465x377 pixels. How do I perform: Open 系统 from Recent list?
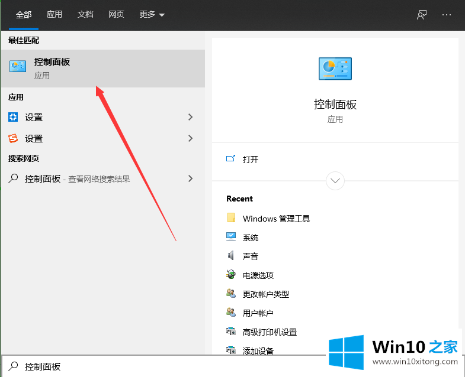[x=251, y=238]
